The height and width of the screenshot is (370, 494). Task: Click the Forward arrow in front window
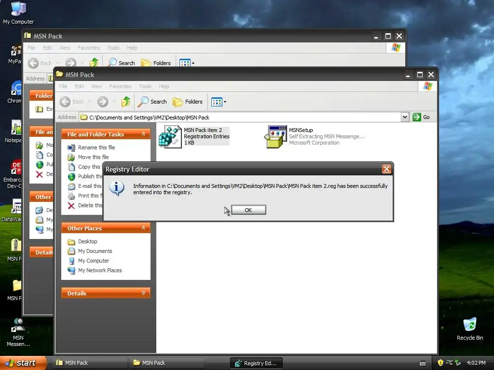coord(103,102)
